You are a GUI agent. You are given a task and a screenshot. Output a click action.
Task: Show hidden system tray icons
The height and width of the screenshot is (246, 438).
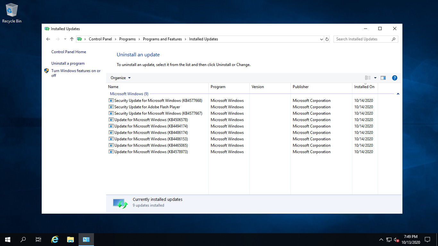[x=381, y=240]
